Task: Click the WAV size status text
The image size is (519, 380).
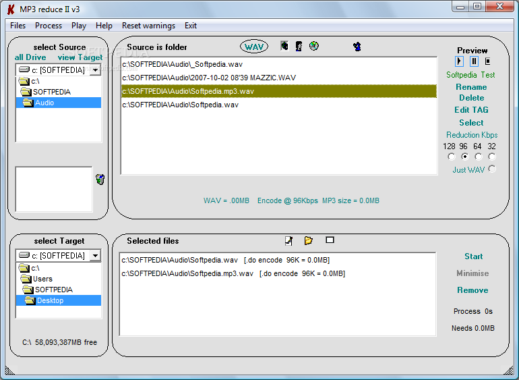Action: (x=226, y=200)
